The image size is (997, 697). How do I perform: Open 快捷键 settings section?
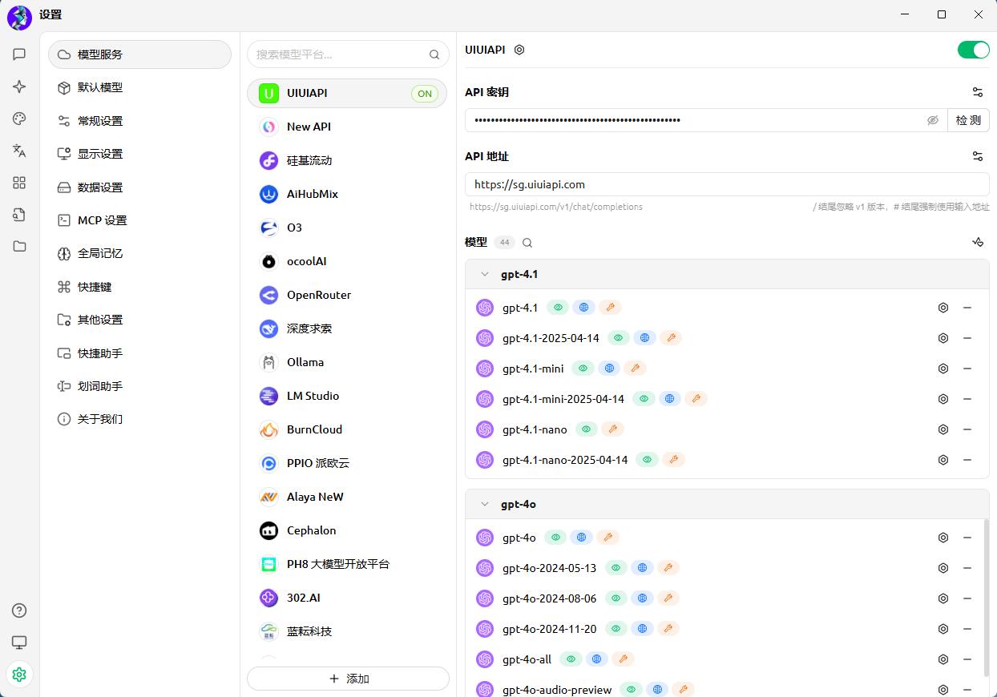point(139,287)
